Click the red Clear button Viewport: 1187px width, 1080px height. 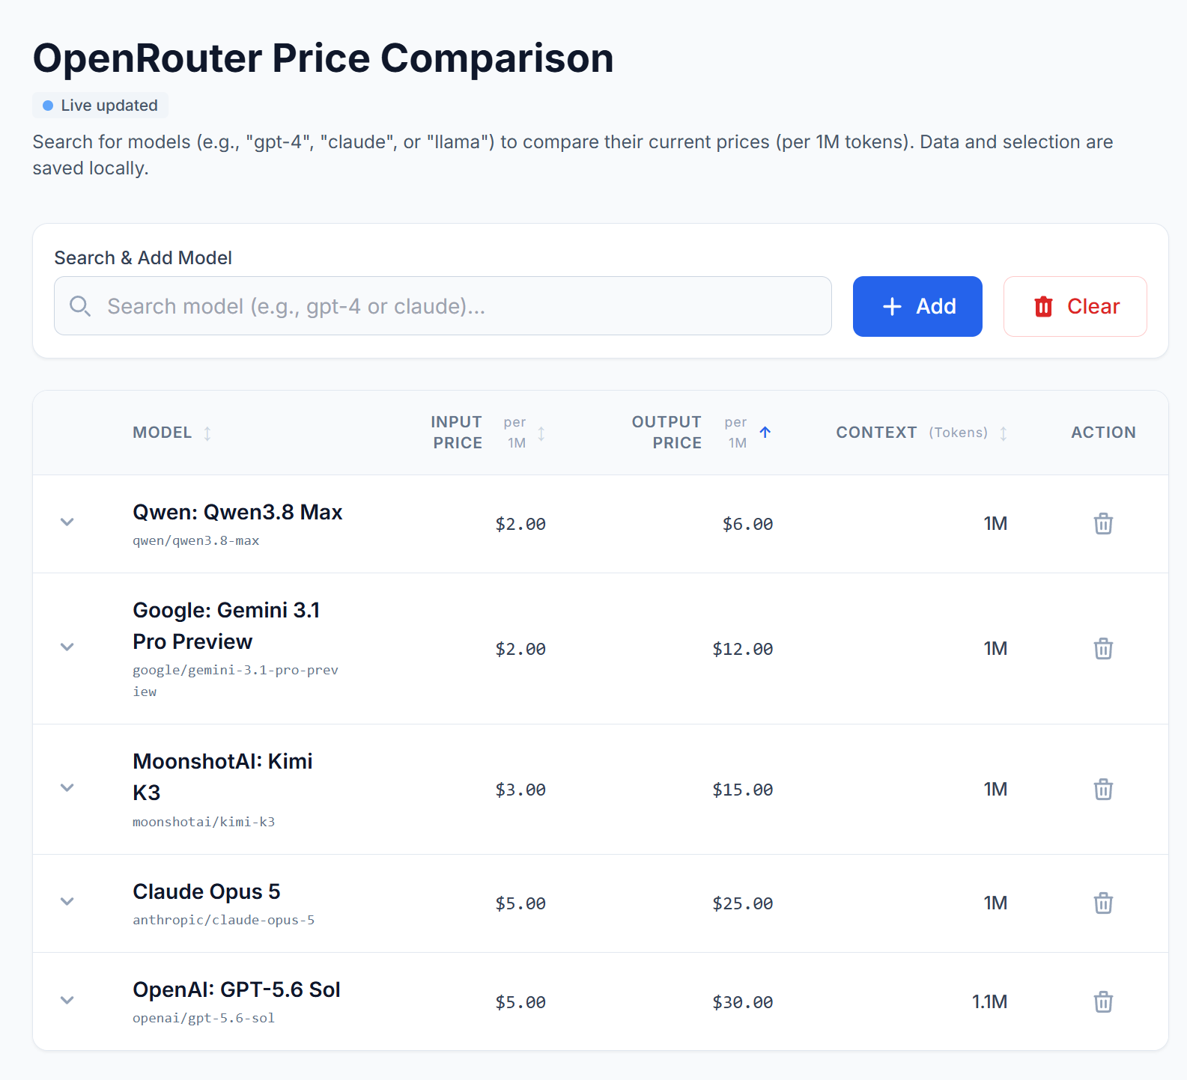(x=1075, y=306)
